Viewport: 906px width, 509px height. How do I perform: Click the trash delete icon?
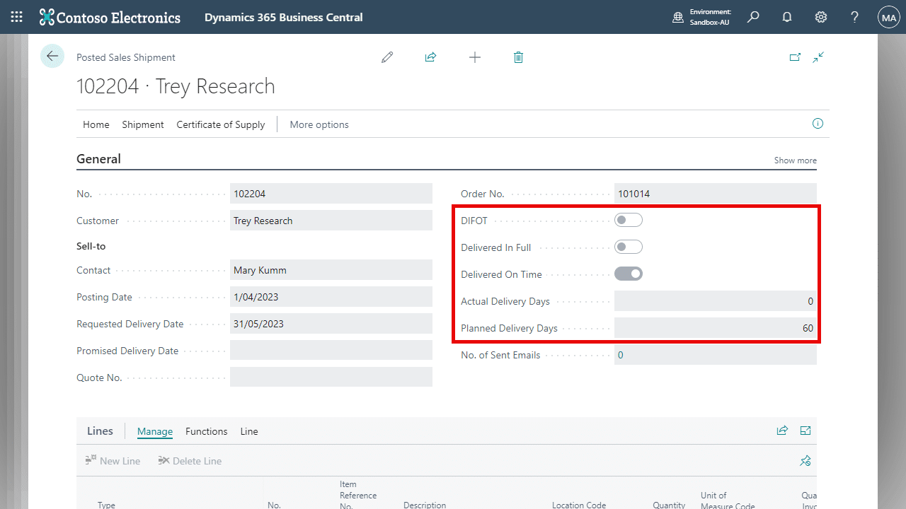coord(518,57)
